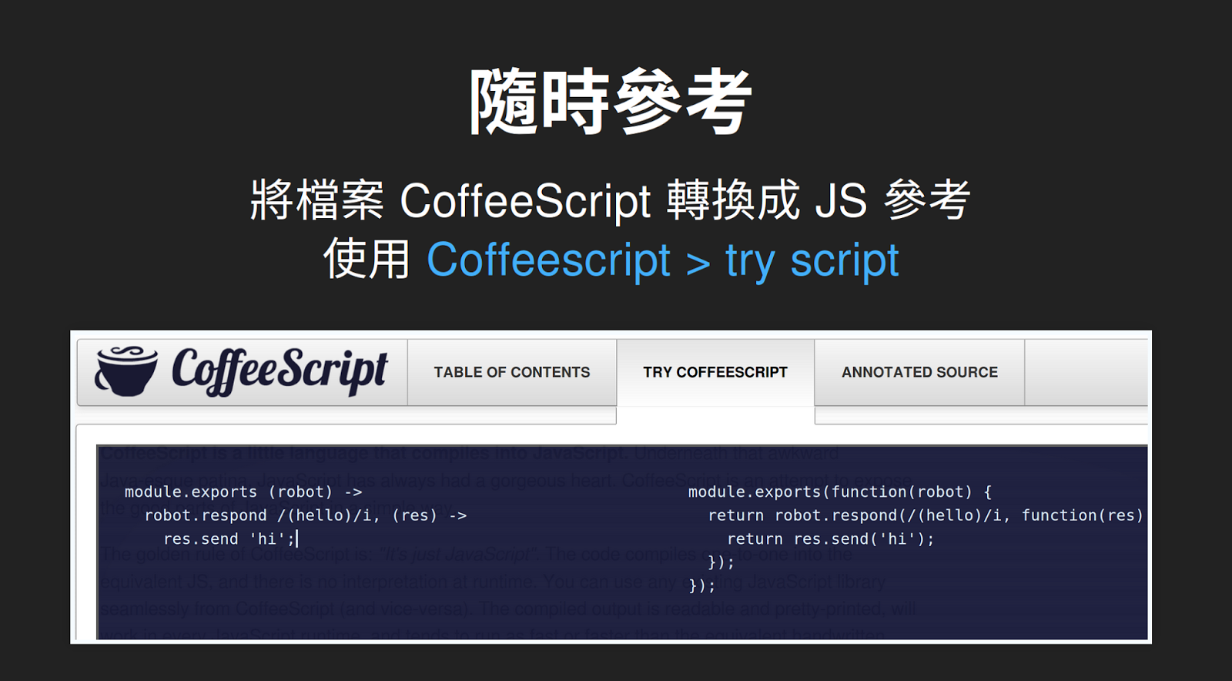Click the line 將檔案 CoffeeScript 轉換成 JS 參考
The image size is (1232, 681).
tap(611, 200)
